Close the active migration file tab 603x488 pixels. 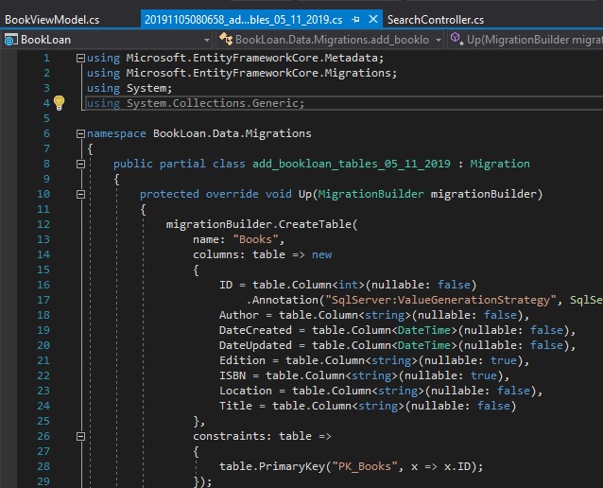(x=373, y=19)
